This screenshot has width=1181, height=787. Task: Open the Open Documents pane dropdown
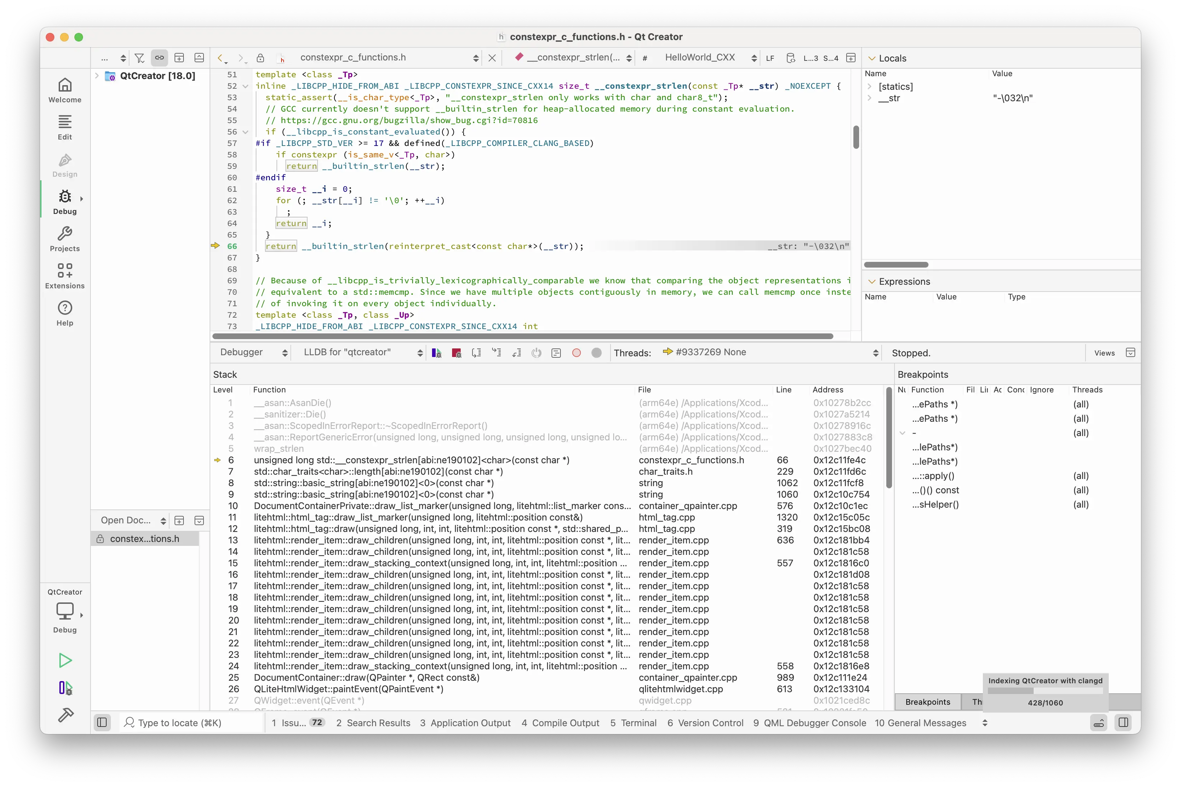coord(132,520)
